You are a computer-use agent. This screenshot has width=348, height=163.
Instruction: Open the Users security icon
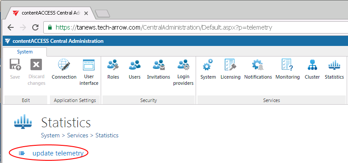pos(135,64)
